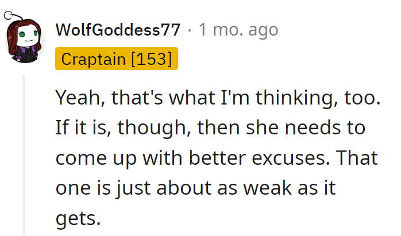This screenshot has width=401, height=236.
Task: Open the WolfGoddess77 username profile link
Action: [x=118, y=30]
